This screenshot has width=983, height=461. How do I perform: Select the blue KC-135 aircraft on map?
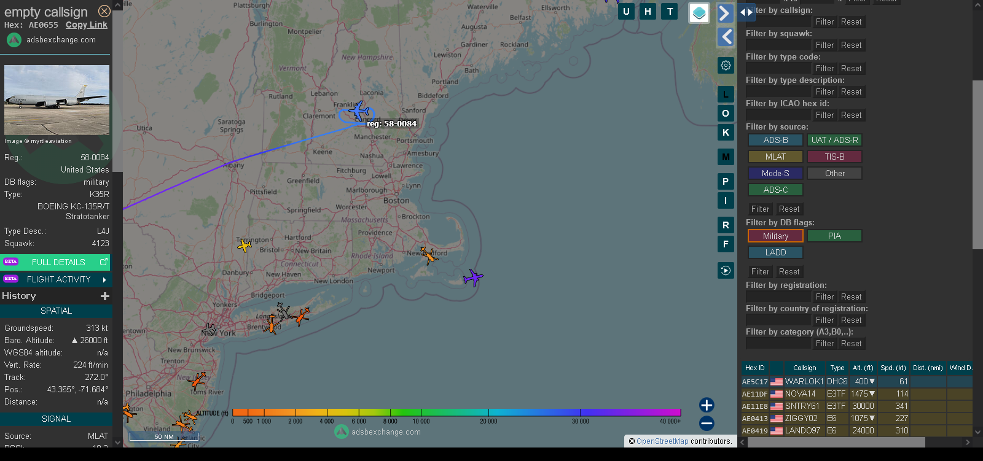pyautogui.click(x=360, y=112)
